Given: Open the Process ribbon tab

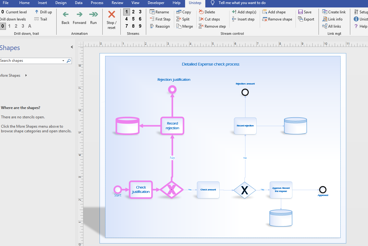Looking at the screenshot, I should (97, 3).
